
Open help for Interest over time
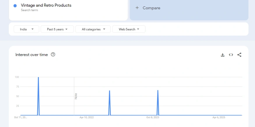(x=53, y=55)
